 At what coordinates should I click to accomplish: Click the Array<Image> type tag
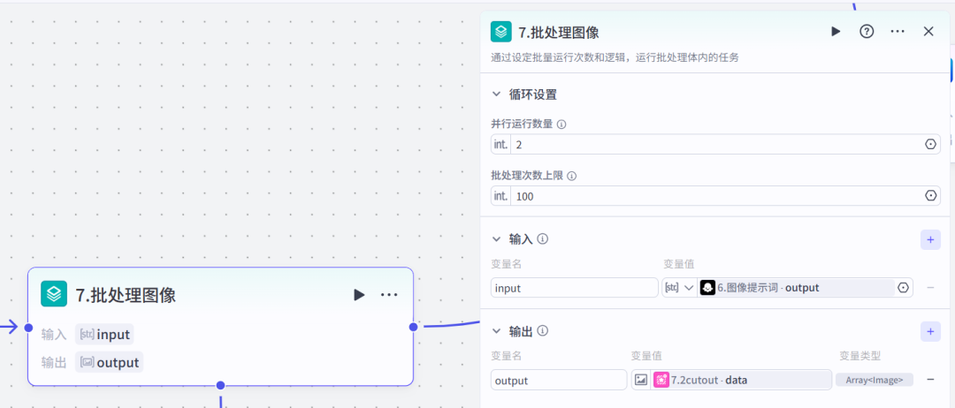[874, 380]
